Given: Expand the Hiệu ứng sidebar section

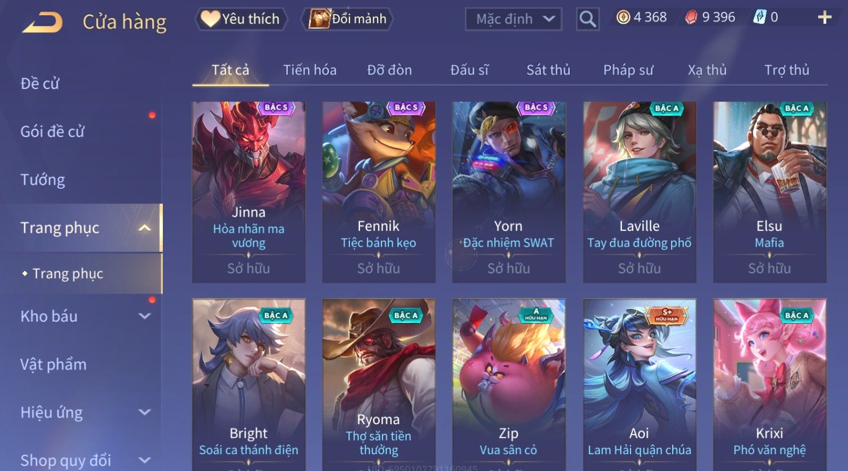Looking at the screenshot, I should (145, 412).
